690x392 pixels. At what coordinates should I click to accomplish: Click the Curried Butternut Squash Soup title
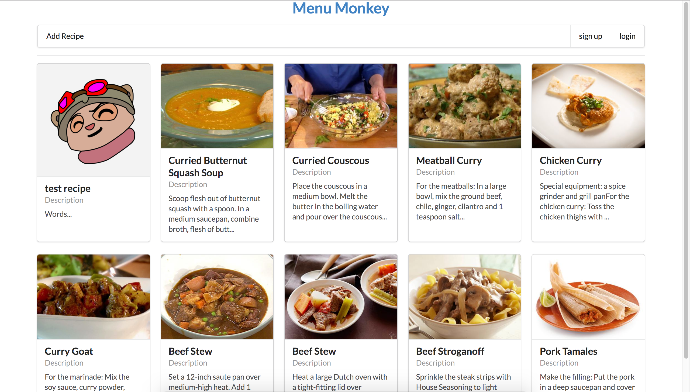[x=208, y=167]
